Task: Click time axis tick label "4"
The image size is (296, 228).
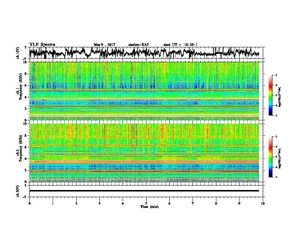Action: click(123, 203)
